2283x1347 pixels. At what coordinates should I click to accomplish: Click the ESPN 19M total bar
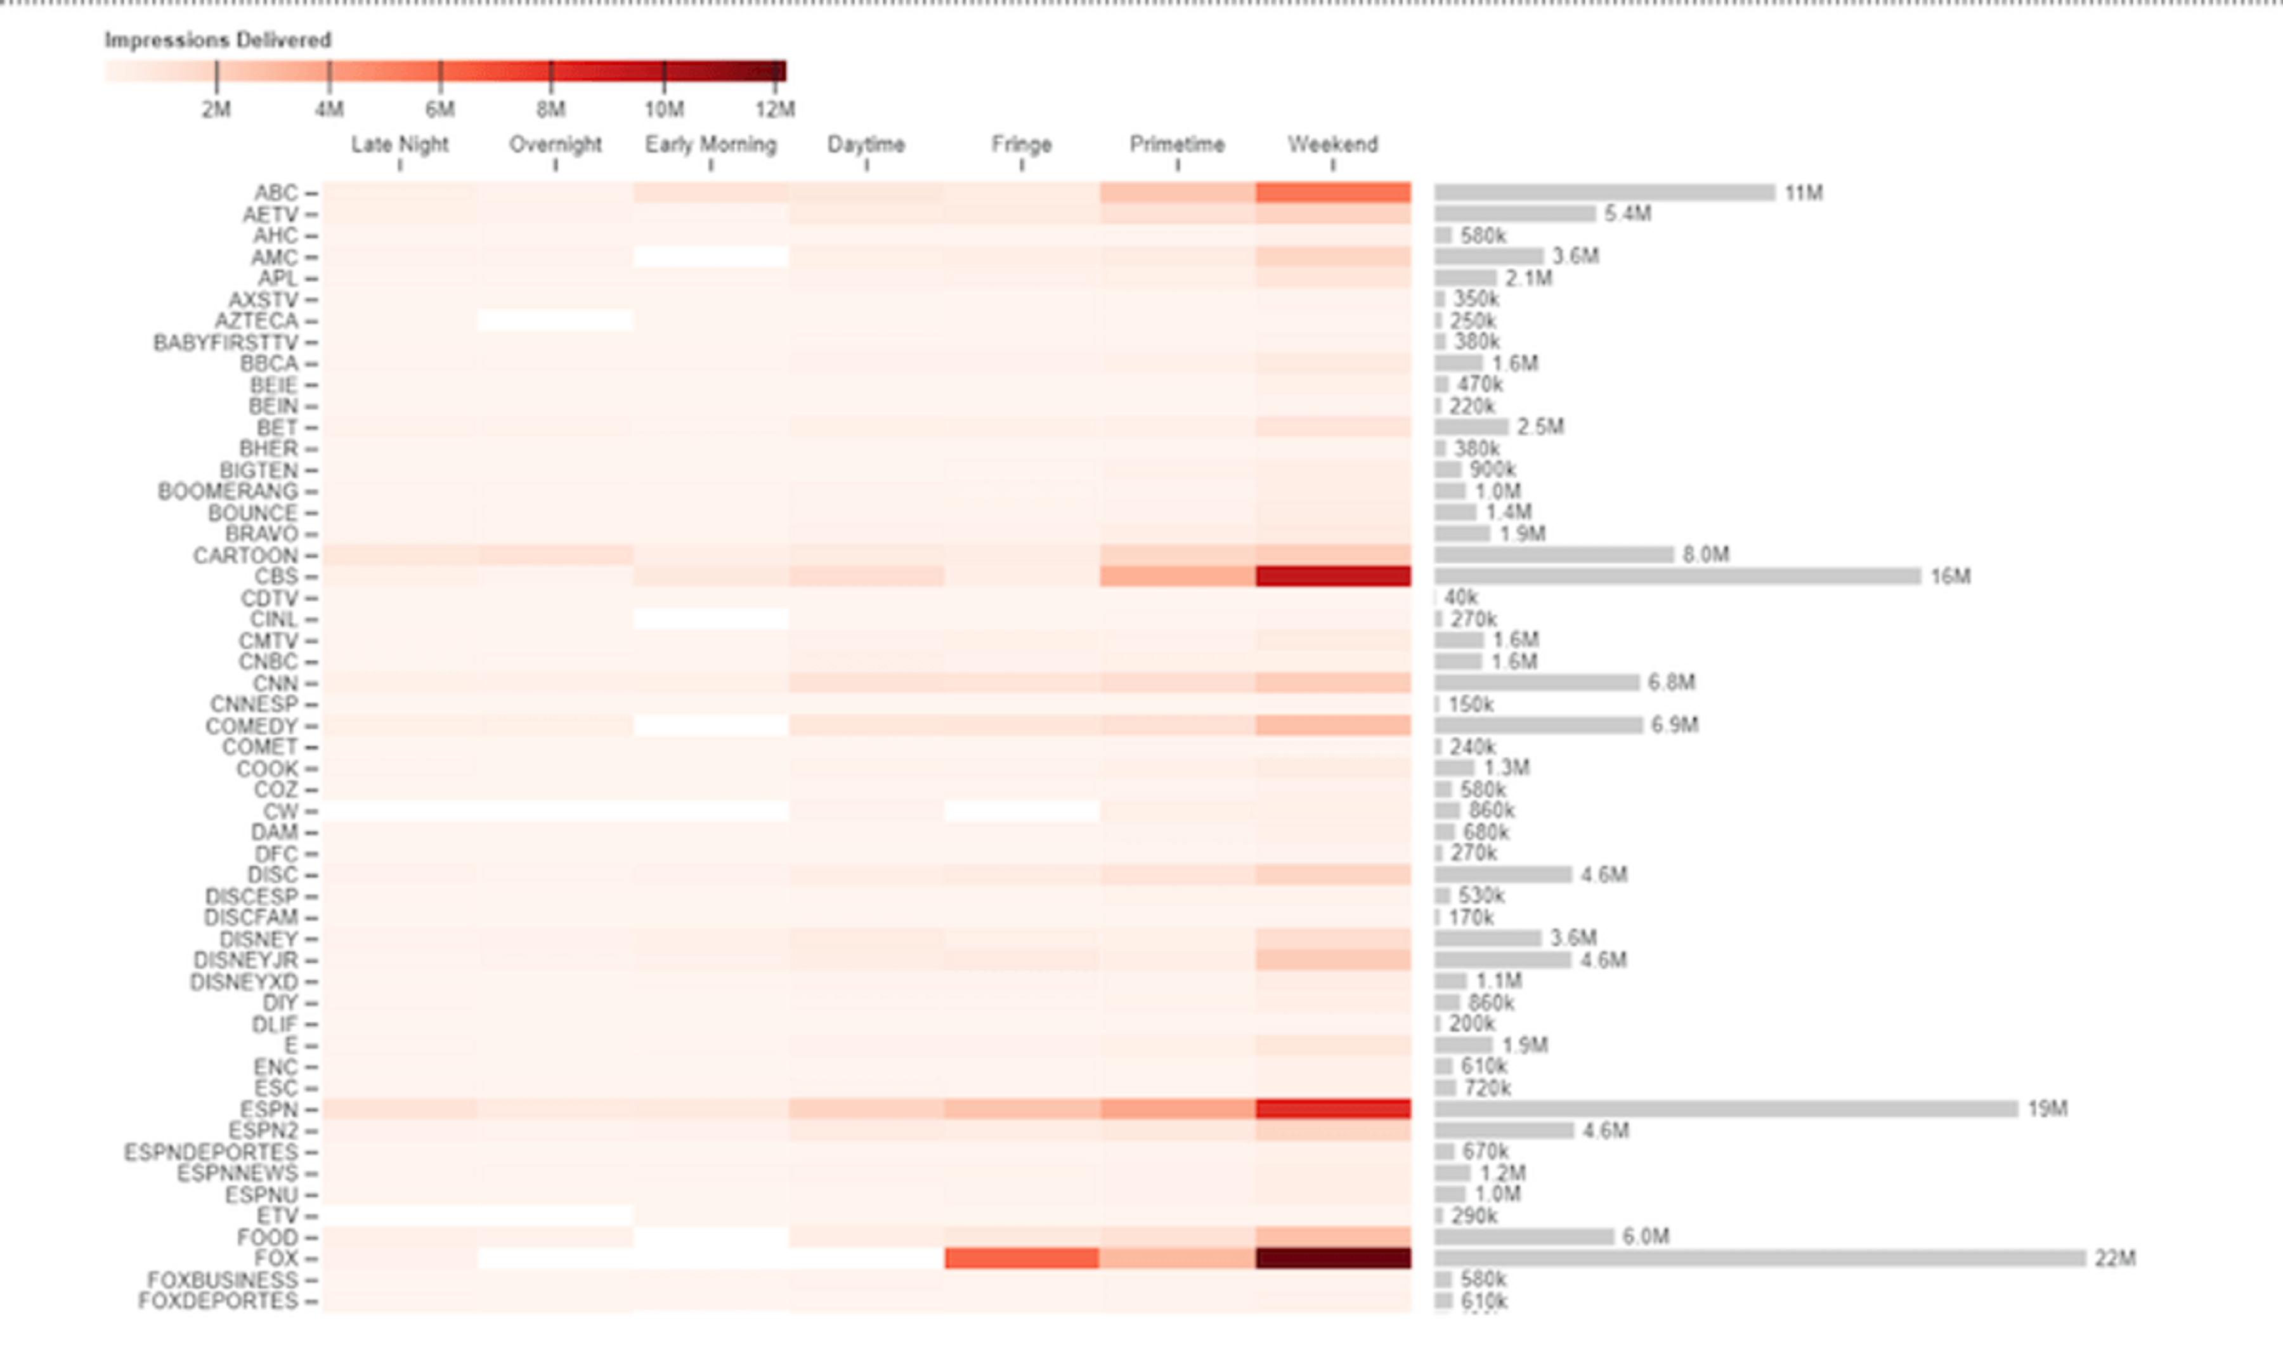[x=1725, y=1109]
